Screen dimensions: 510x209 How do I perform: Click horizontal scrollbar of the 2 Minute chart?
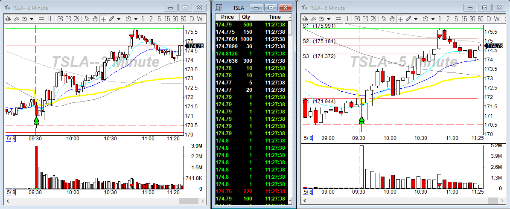click(106, 201)
